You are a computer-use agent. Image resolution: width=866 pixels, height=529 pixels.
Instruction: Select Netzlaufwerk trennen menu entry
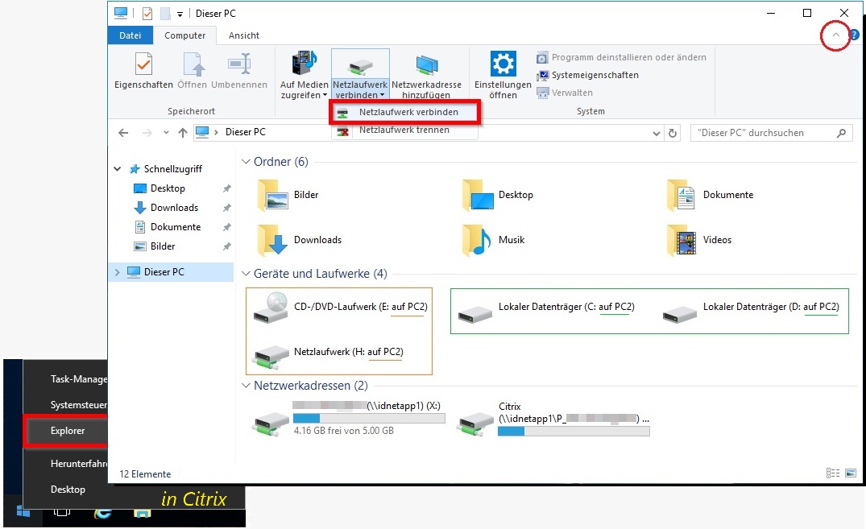click(x=404, y=130)
